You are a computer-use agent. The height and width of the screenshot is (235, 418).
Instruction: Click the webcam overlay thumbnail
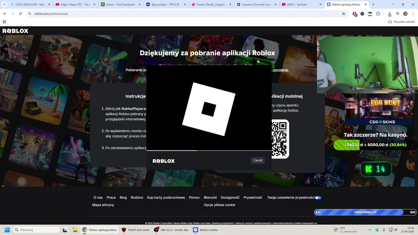coord(367,65)
